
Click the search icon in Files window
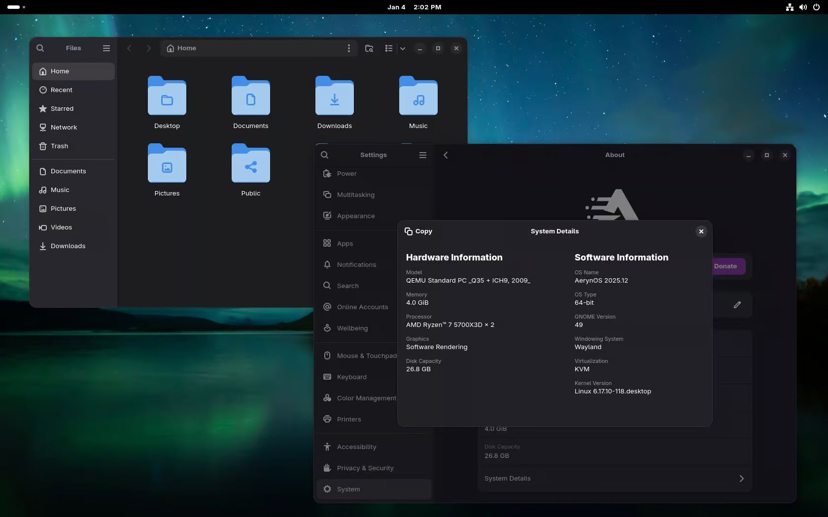pos(40,48)
